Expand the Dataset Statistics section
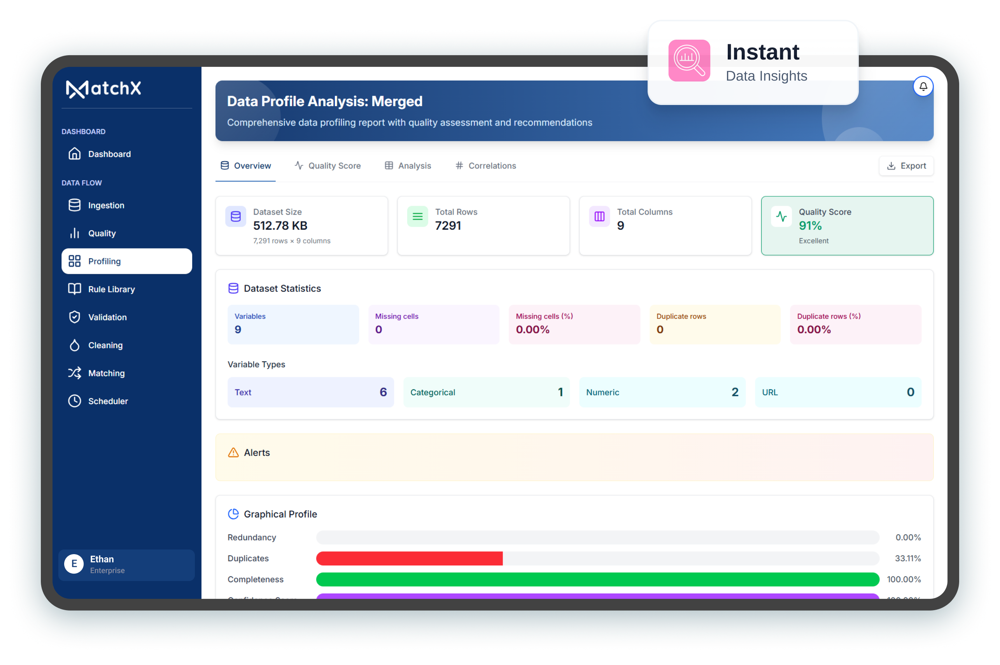Screen dimensions: 1000x665 pos(282,289)
